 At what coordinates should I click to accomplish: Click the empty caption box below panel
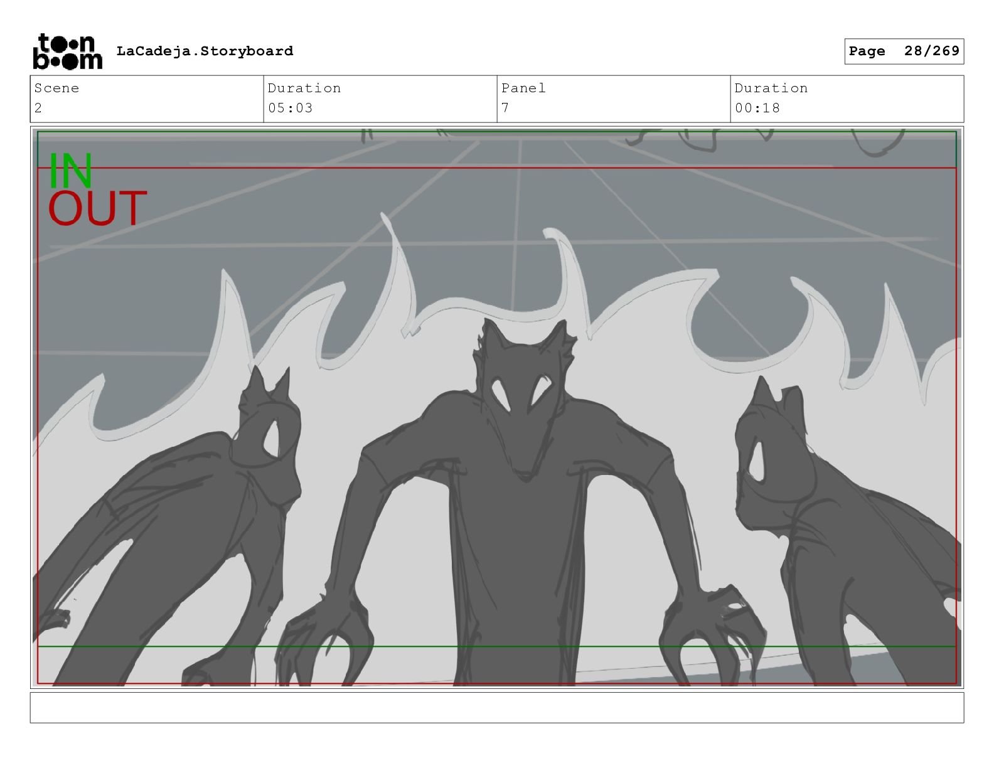pyautogui.click(x=496, y=707)
